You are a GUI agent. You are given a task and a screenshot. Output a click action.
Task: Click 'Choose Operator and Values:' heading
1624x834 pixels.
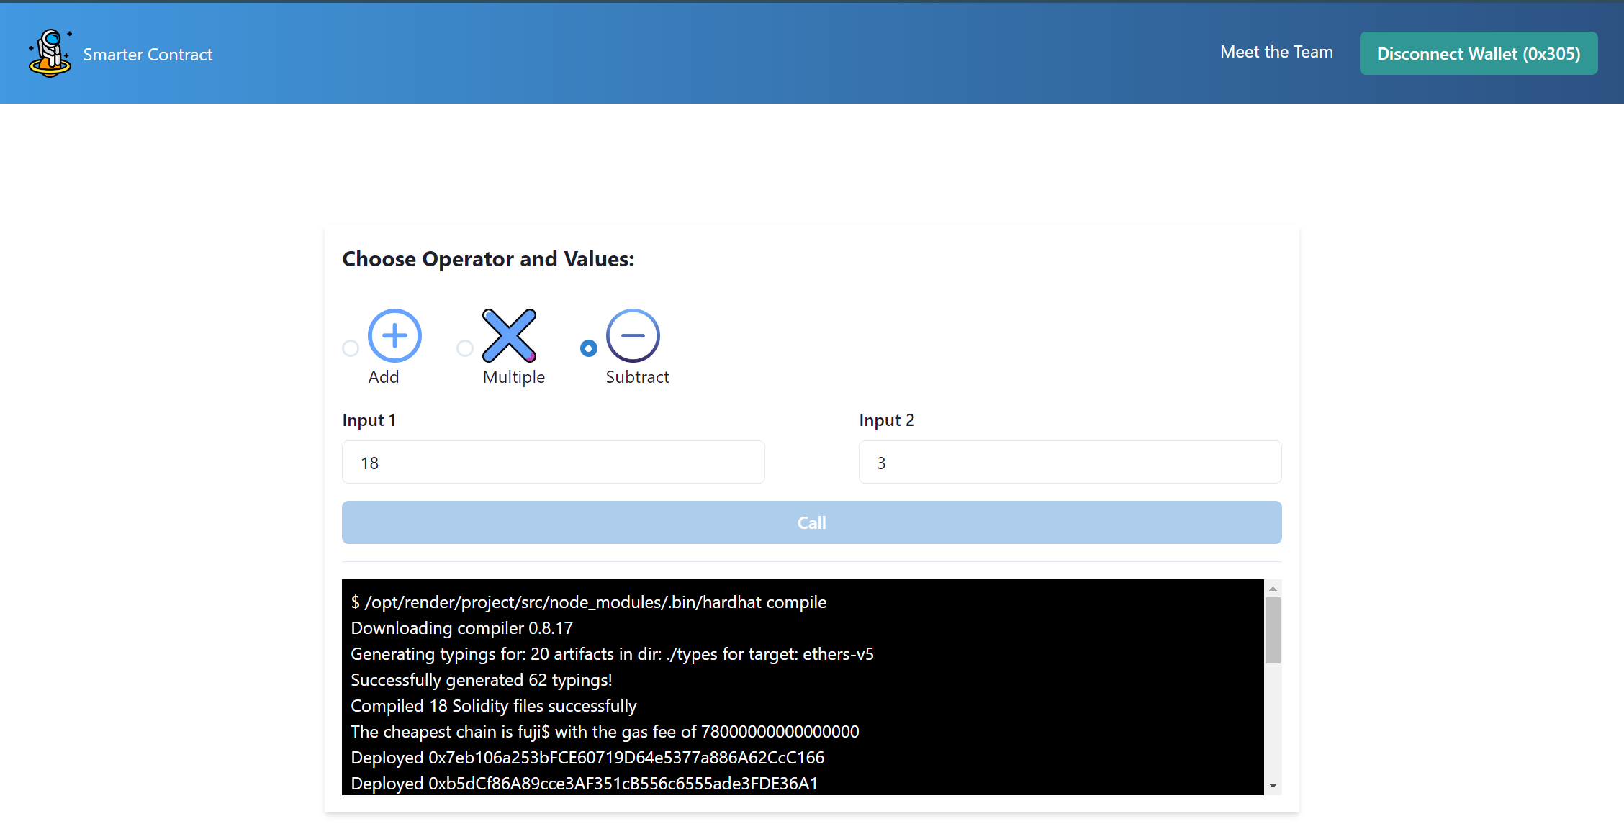[488, 259]
